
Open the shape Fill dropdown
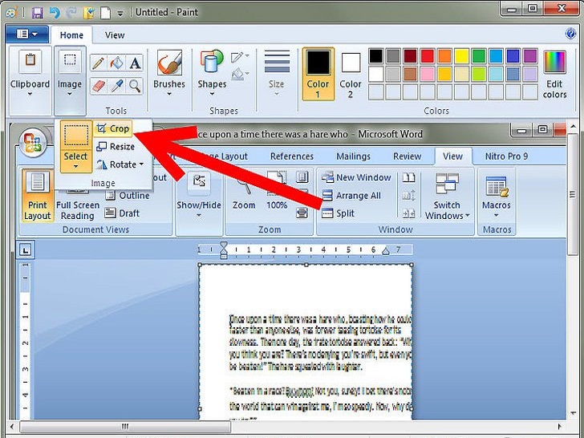click(240, 74)
